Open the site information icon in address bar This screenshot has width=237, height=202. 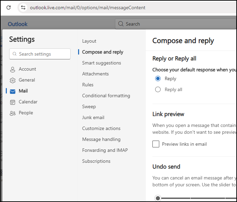point(23,8)
